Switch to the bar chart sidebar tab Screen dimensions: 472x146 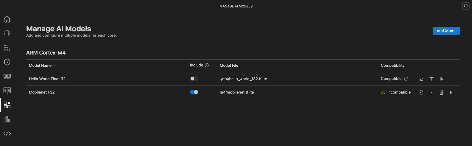(7, 119)
